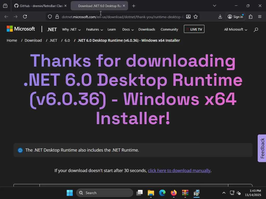266x199 pixels.
Task: Close the GitHub RetroBar tab
Action: pos(65,6)
